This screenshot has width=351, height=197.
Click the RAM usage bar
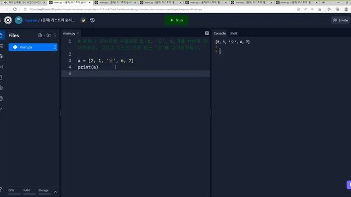[x=29, y=194]
